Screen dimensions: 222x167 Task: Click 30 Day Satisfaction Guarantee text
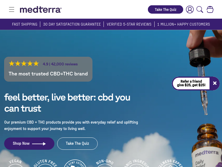click(72, 24)
